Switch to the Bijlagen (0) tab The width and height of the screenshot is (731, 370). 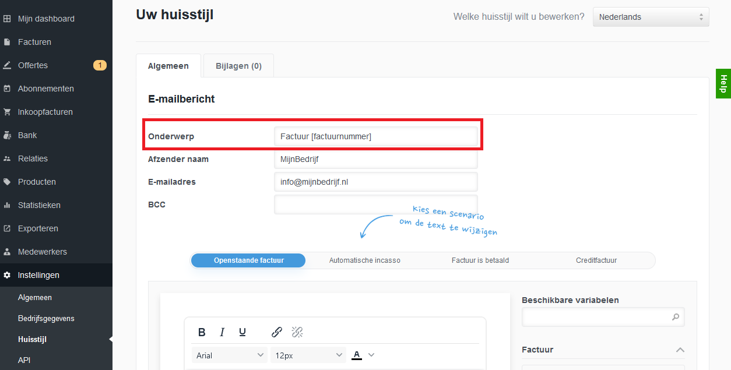[238, 66]
